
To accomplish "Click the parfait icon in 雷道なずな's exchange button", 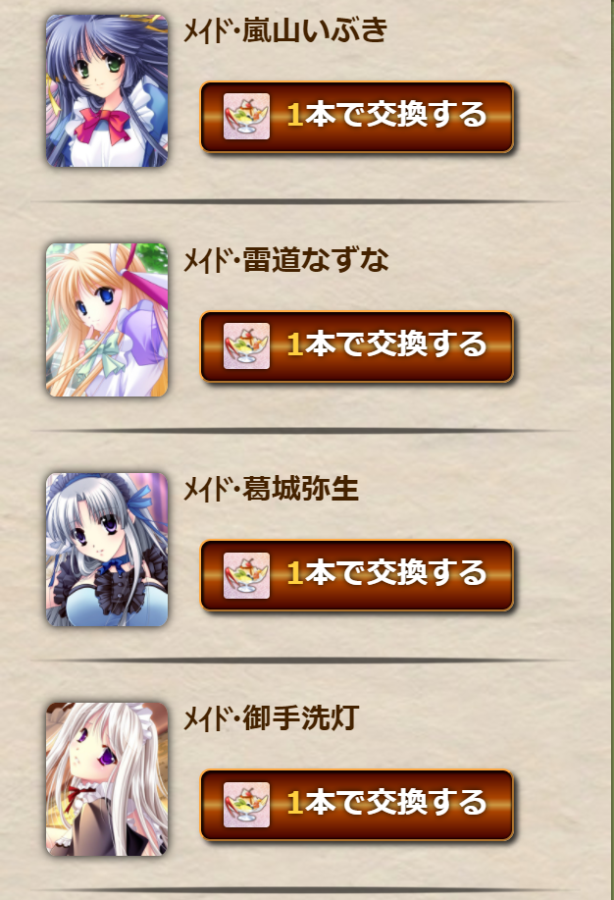I will [246, 346].
